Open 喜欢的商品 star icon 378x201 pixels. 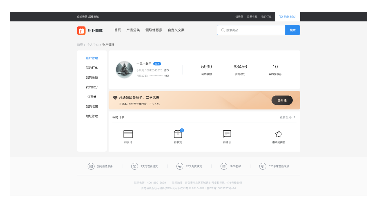pos(279,134)
